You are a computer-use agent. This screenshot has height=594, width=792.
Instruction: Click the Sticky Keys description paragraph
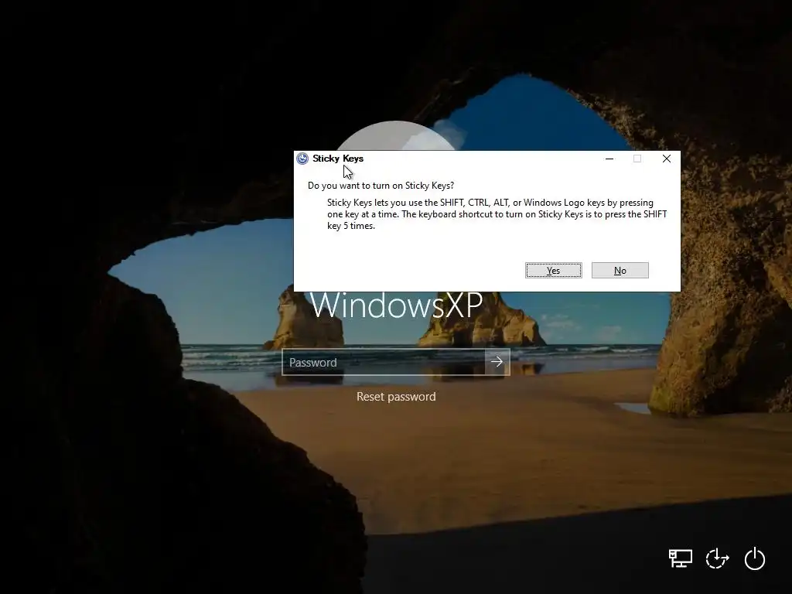click(x=497, y=214)
